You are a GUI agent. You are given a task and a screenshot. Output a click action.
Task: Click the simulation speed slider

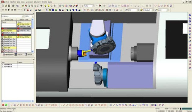coord(20,10)
